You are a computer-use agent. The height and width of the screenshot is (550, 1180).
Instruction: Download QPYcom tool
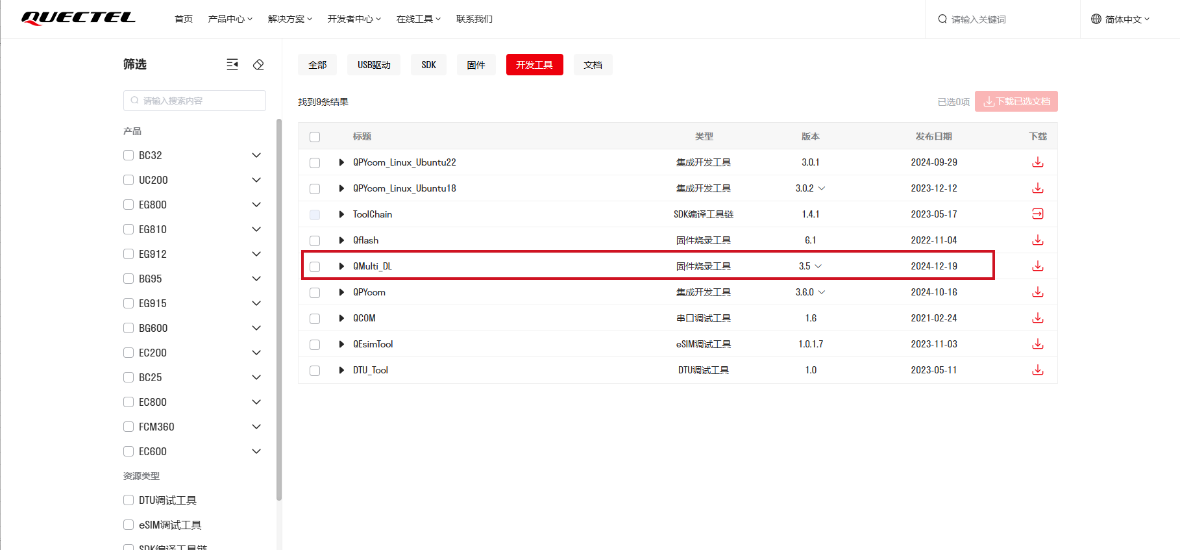[1038, 292]
